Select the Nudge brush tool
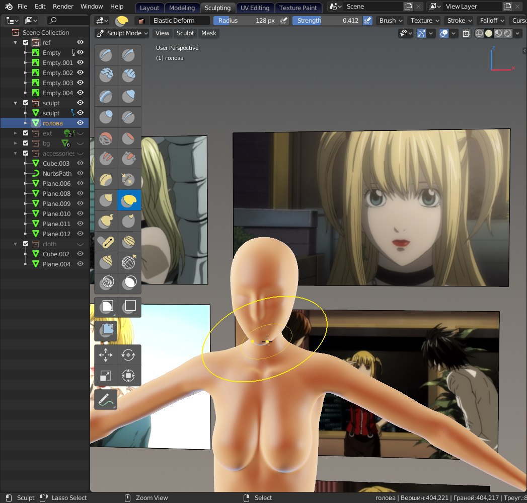This screenshot has height=503, width=527. click(x=128, y=242)
